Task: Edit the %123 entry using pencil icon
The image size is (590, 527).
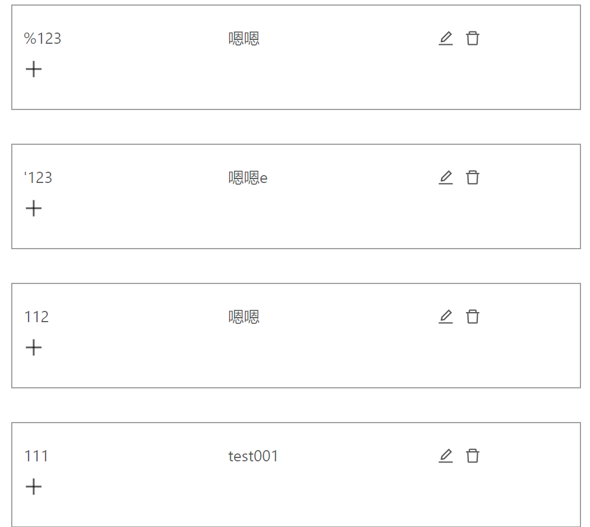Action: coord(446,38)
